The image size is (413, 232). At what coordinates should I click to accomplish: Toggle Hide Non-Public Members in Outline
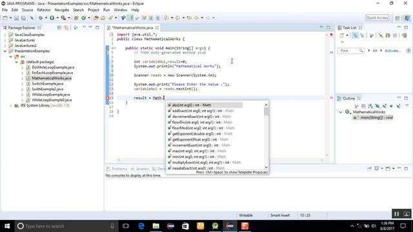point(392,106)
